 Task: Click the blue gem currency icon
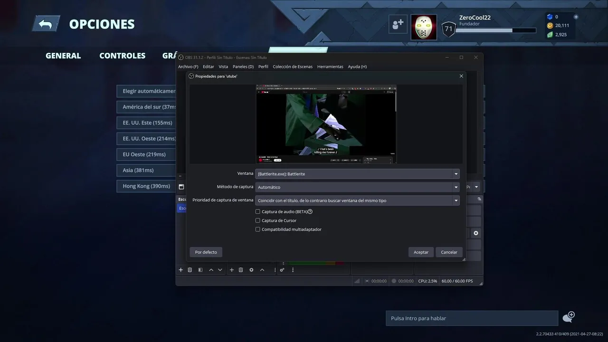550,17
